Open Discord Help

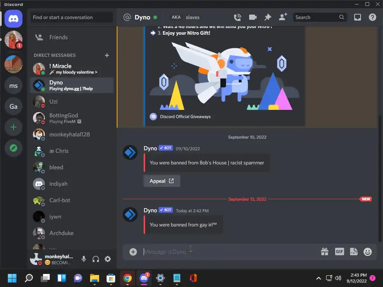click(372, 17)
